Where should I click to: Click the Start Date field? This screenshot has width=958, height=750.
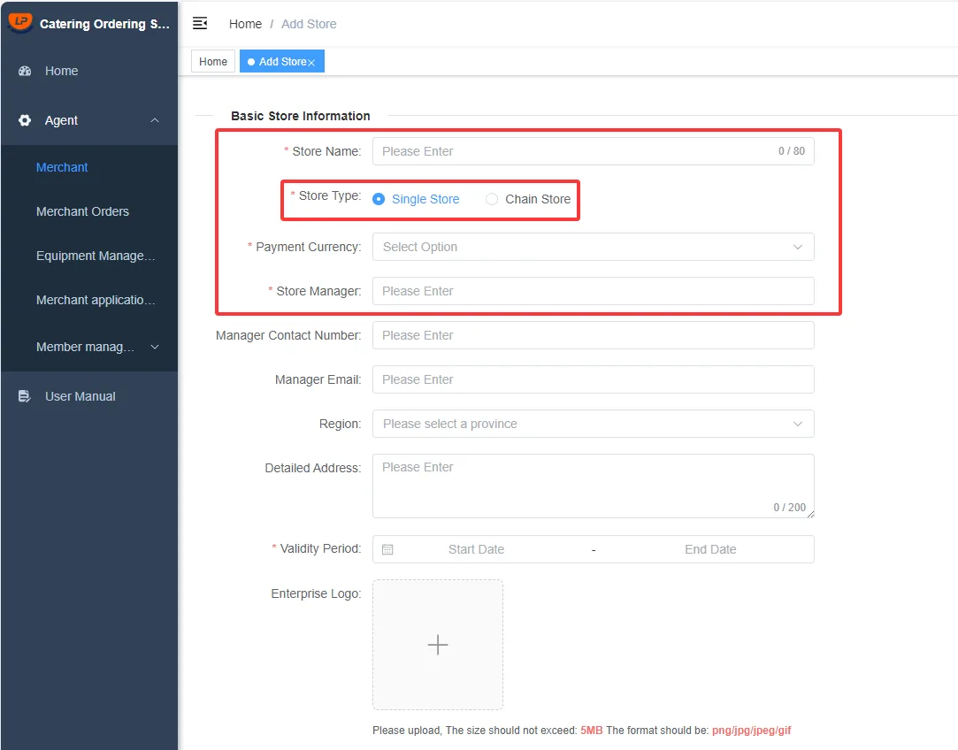click(x=476, y=549)
